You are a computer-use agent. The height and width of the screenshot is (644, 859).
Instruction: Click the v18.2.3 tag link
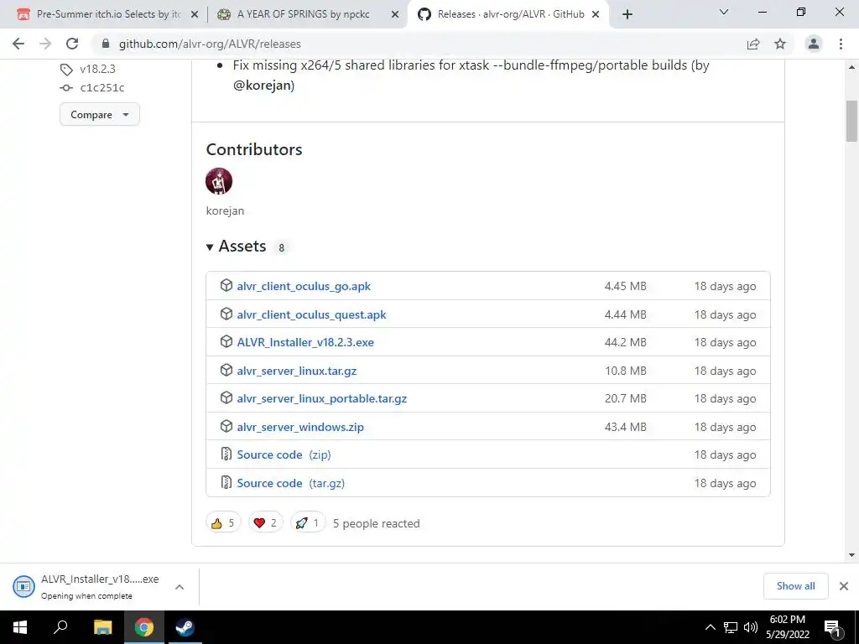point(97,69)
